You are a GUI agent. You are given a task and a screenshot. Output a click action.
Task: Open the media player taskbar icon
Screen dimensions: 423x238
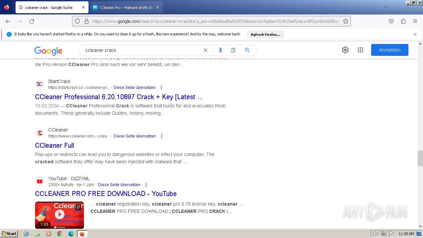(49, 234)
